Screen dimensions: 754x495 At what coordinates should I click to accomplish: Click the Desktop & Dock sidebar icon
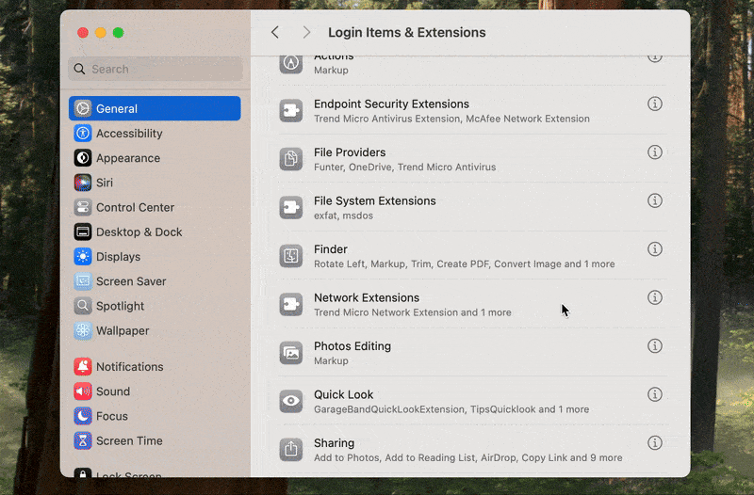tap(83, 232)
